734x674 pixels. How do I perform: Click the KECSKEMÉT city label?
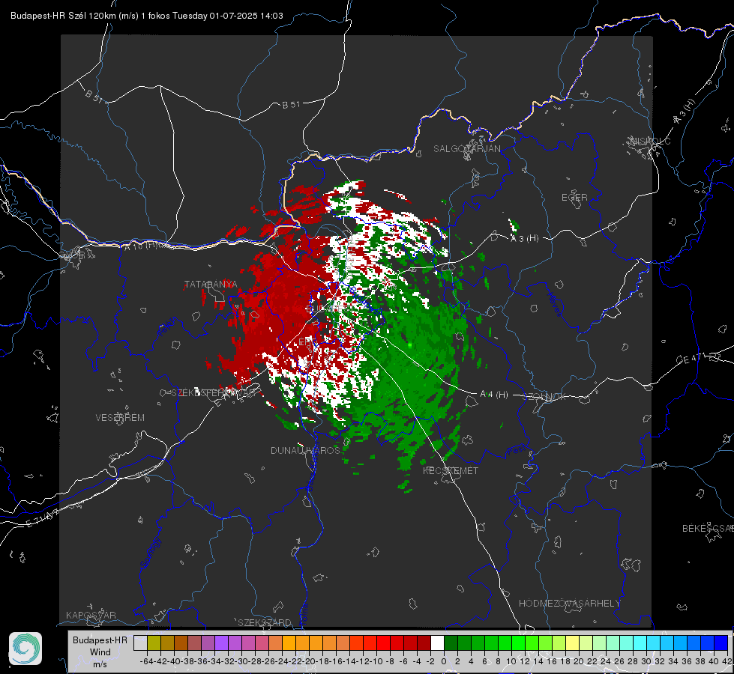[x=451, y=471]
